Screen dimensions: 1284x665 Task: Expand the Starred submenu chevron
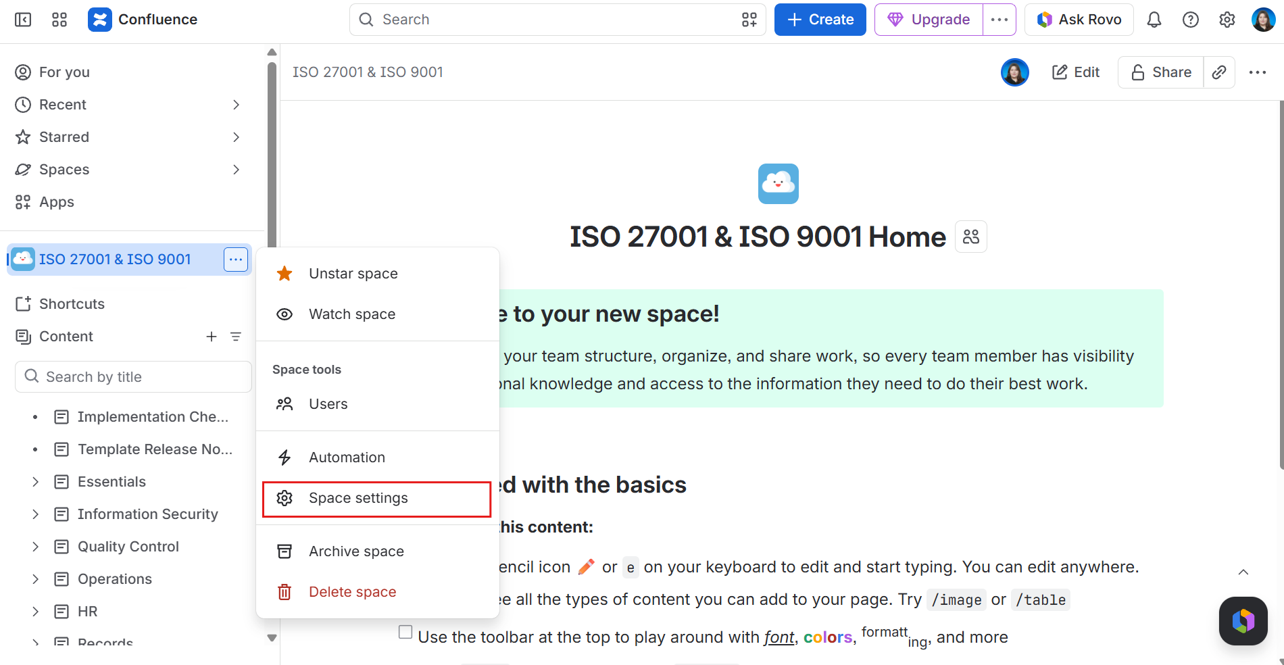coord(236,137)
